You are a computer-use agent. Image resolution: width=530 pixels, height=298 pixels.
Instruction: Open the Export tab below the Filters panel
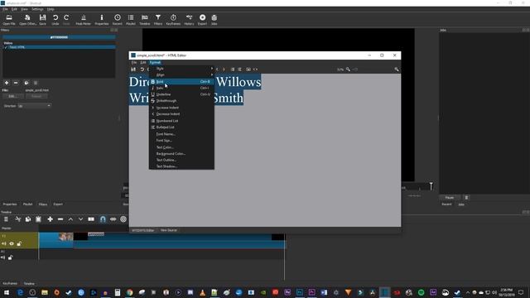(58, 204)
